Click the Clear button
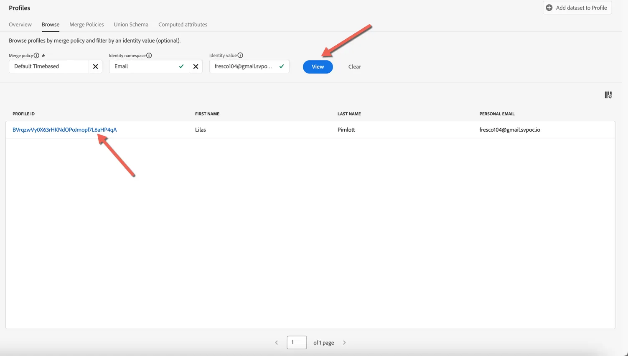This screenshot has width=628, height=356. (355, 67)
